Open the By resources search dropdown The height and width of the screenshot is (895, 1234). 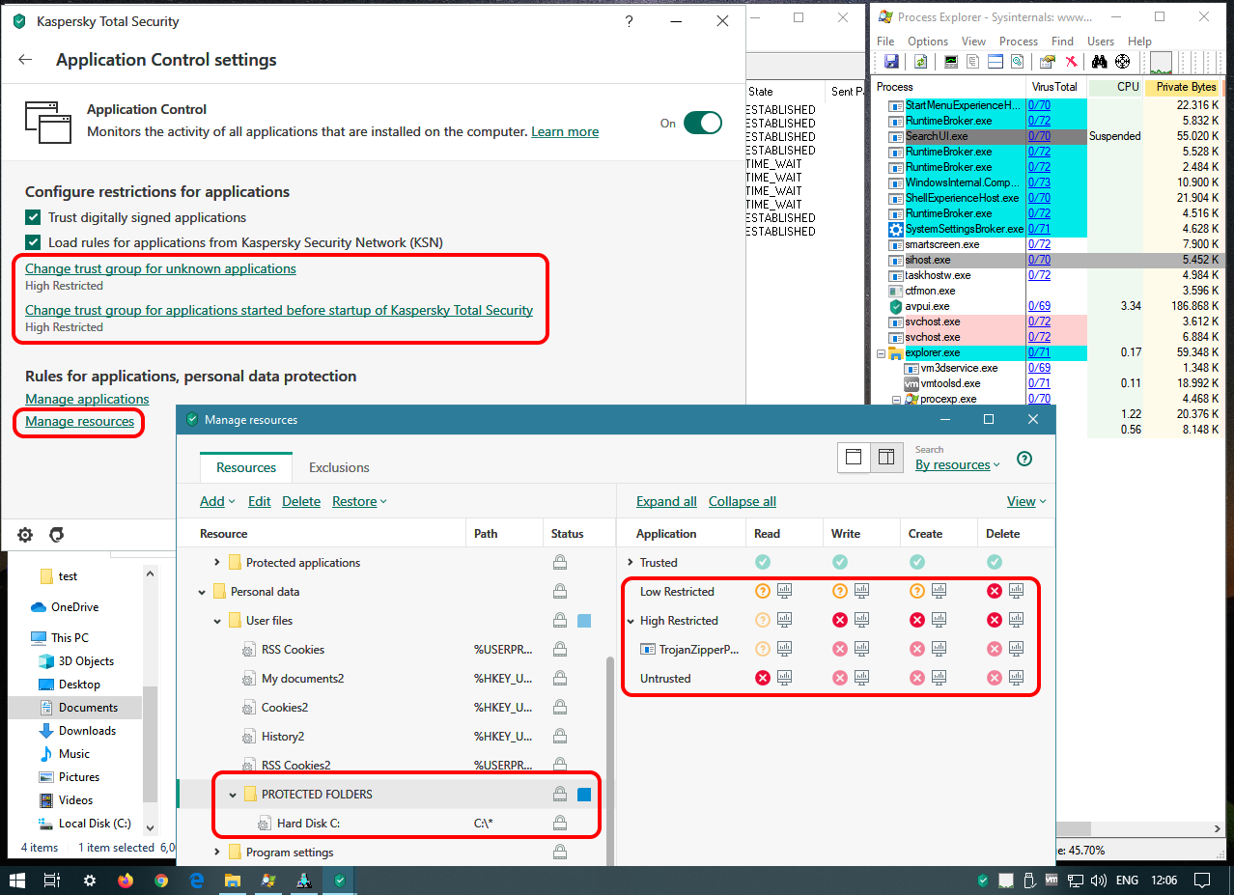tap(958, 464)
